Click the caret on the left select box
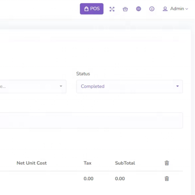Screen dimensions: 195x195 click(61, 86)
